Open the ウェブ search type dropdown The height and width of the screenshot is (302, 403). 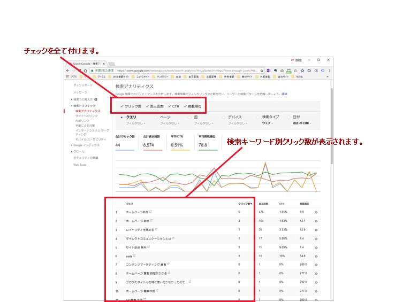[268, 123]
